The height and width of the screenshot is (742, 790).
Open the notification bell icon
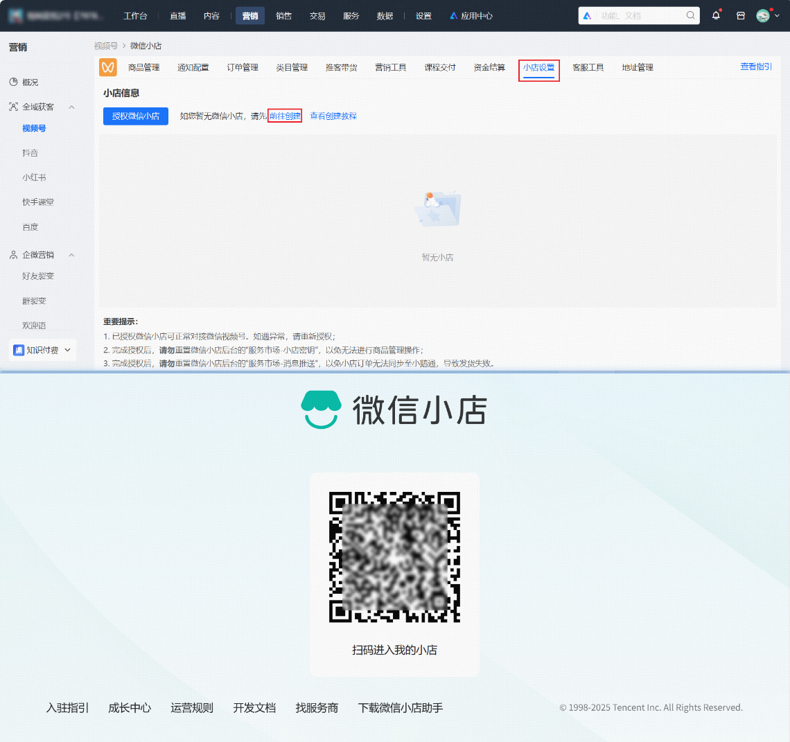716,16
